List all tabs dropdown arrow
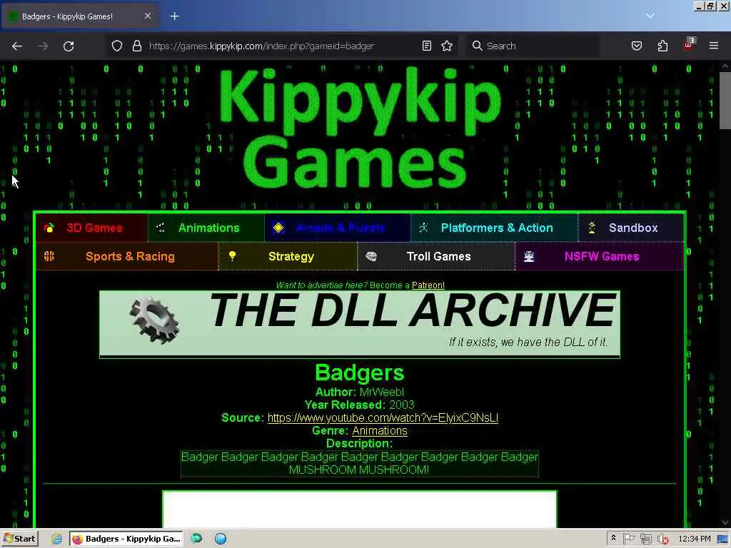731x548 pixels. tap(650, 16)
